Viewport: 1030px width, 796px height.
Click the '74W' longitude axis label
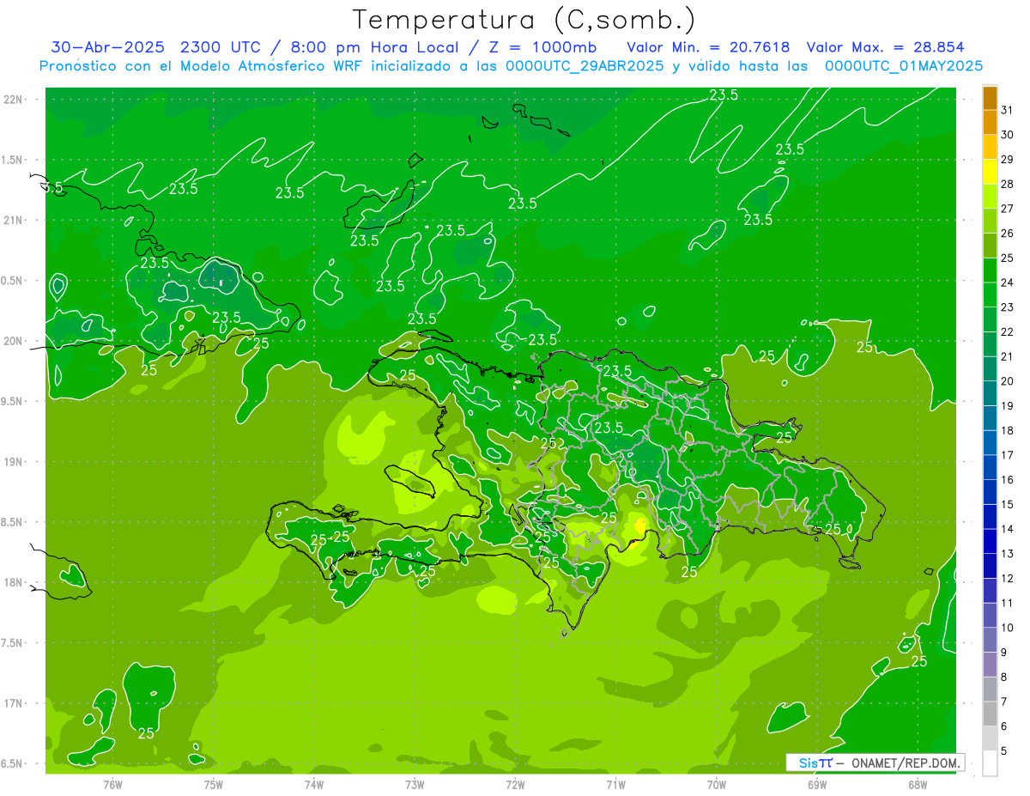314,785
